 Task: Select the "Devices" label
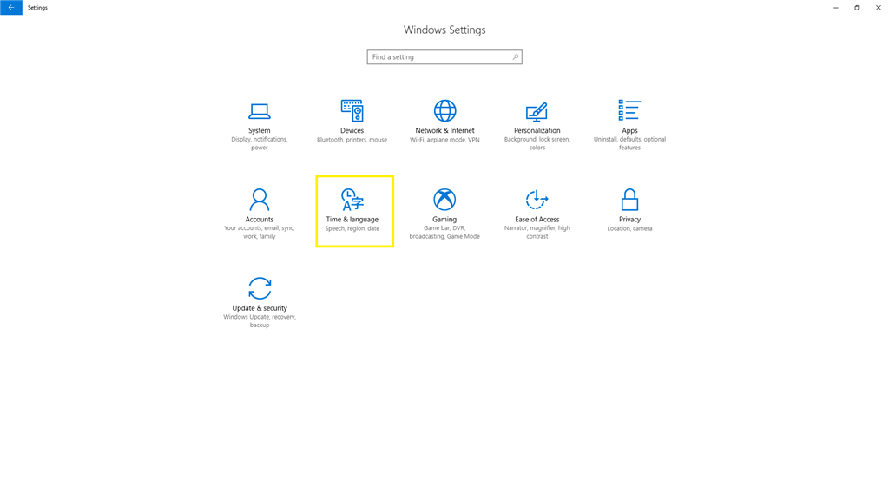pyautogui.click(x=352, y=130)
